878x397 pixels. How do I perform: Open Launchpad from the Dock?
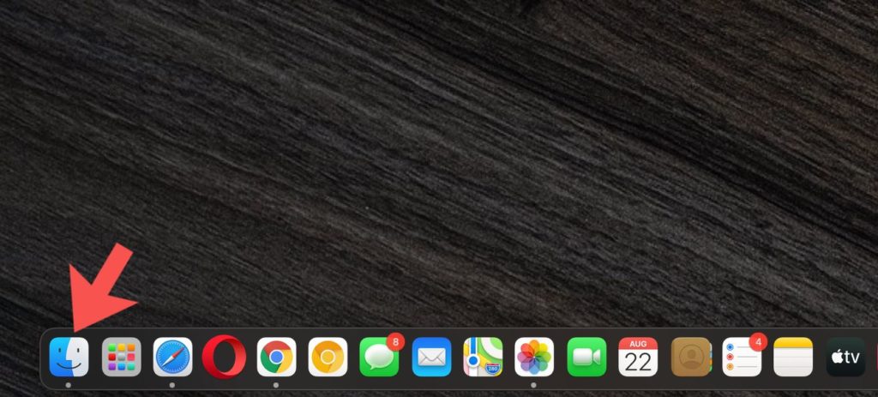pyautogui.click(x=121, y=357)
